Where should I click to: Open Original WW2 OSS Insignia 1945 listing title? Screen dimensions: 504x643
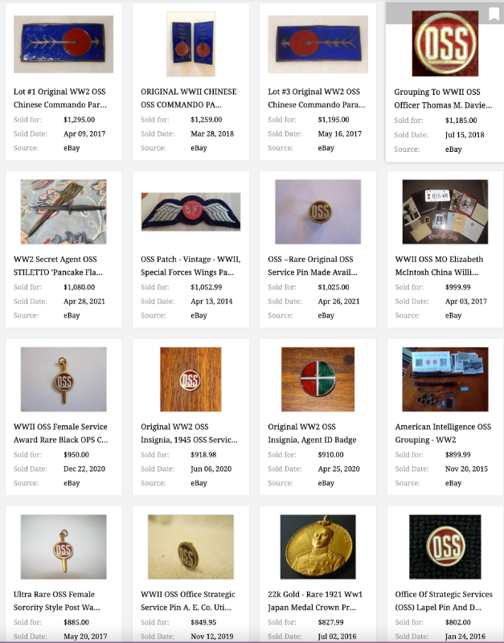point(189,433)
